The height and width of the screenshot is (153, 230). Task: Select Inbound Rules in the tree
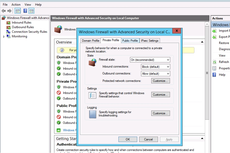pyautogui.click(x=22, y=23)
